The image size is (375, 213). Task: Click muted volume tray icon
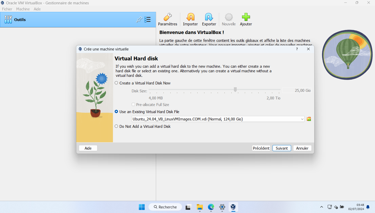[x=336, y=207]
